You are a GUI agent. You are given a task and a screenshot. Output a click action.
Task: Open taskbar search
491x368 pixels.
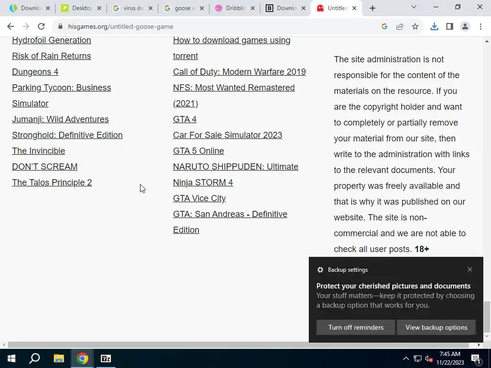pos(35,358)
